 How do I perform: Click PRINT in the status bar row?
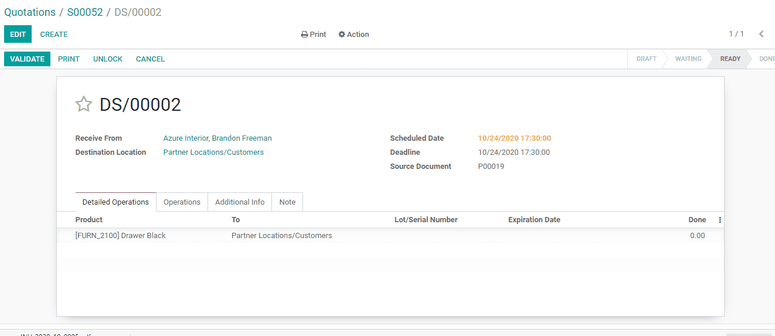(x=69, y=59)
